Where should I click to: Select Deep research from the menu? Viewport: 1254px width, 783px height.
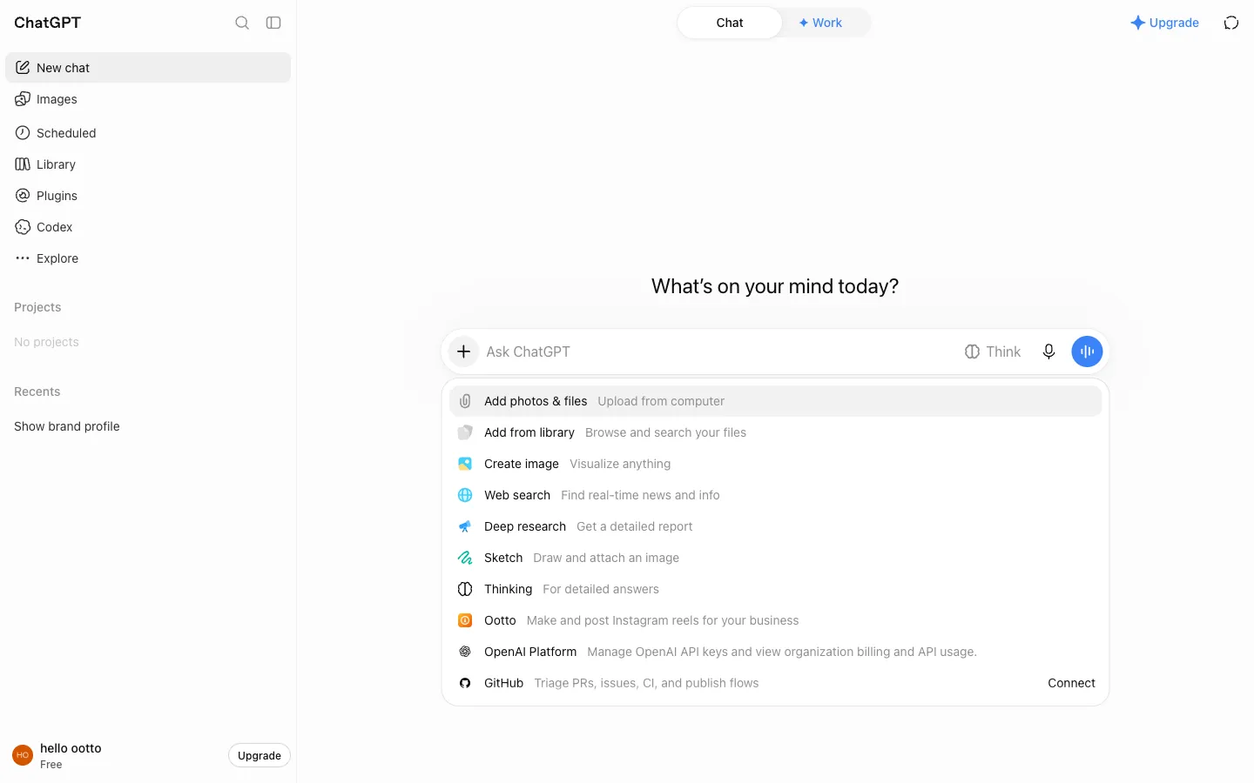coord(775,526)
